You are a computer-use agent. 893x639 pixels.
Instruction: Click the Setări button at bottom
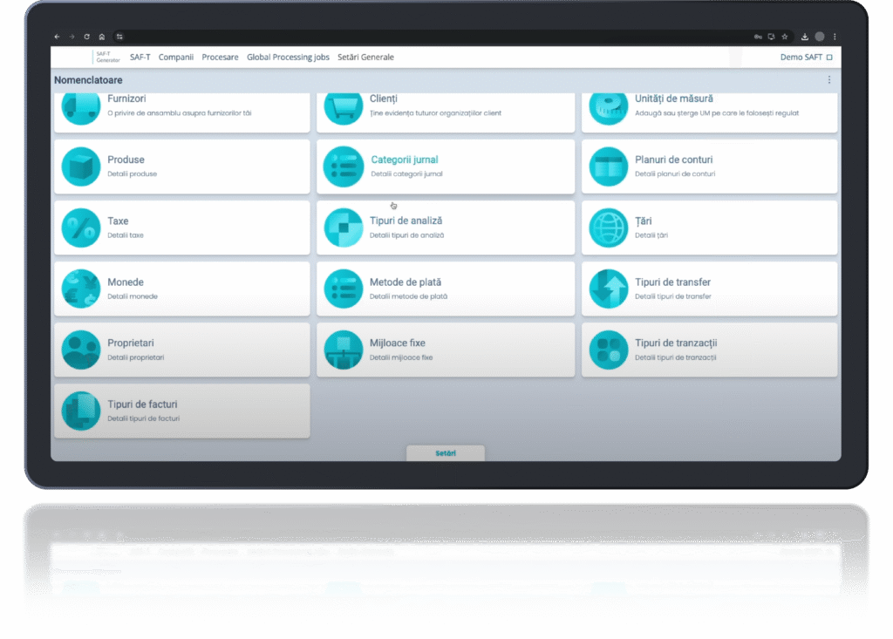446,453
